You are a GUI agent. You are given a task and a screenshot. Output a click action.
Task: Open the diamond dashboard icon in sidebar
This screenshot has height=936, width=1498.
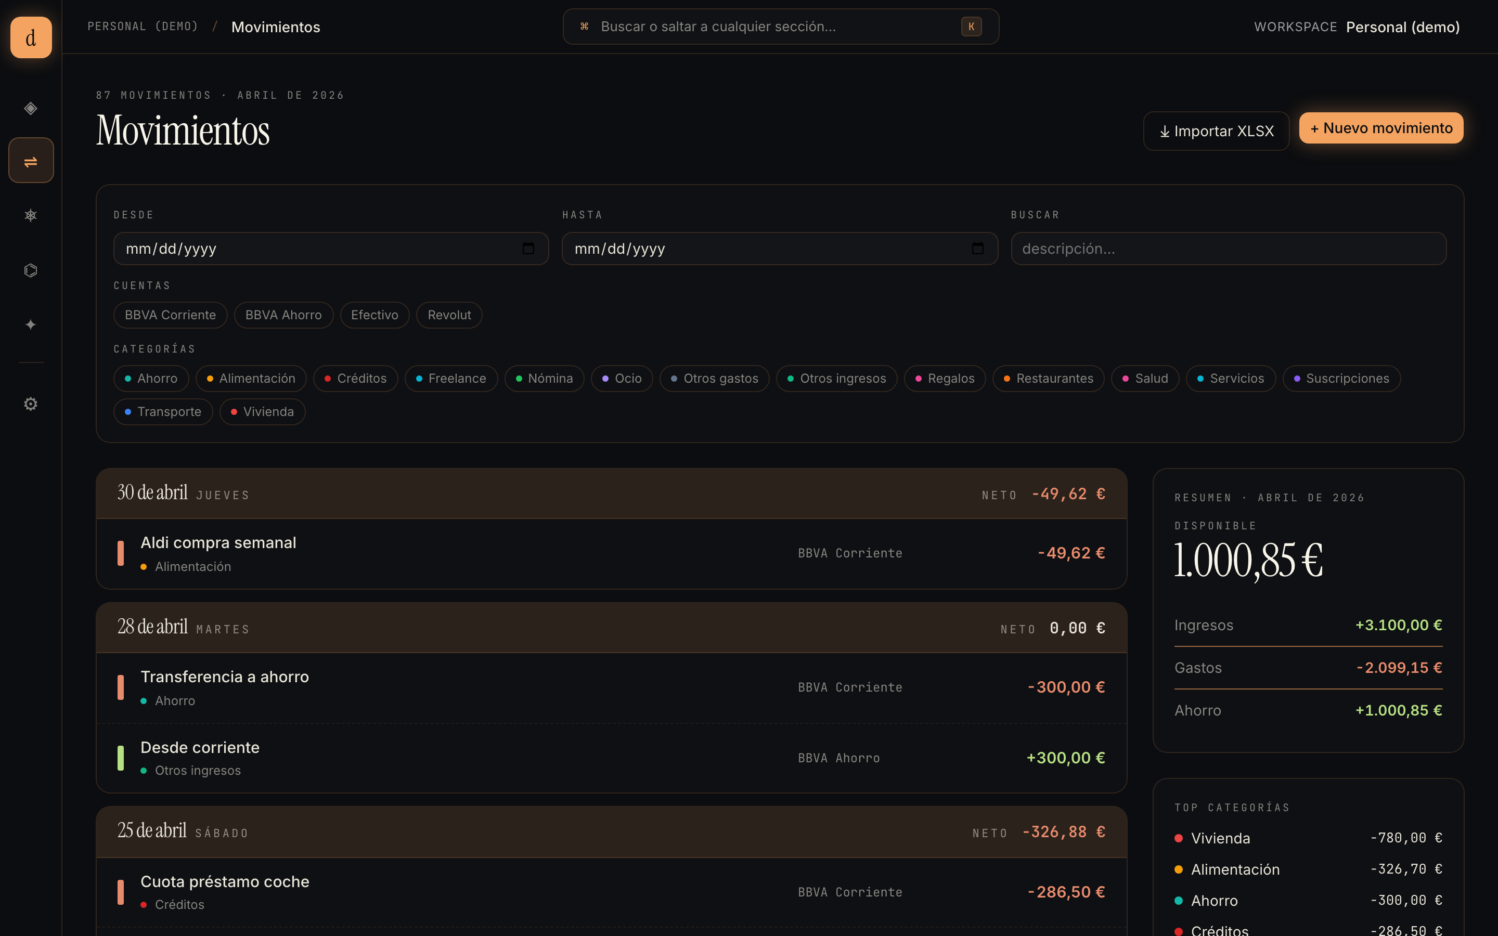pyautogui.click(x=31, y=108)
